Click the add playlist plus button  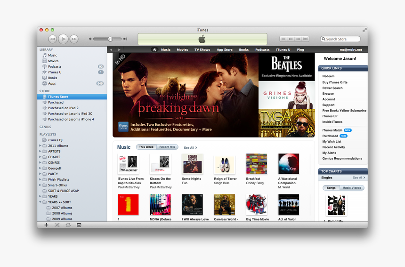[x=46, y=225]
